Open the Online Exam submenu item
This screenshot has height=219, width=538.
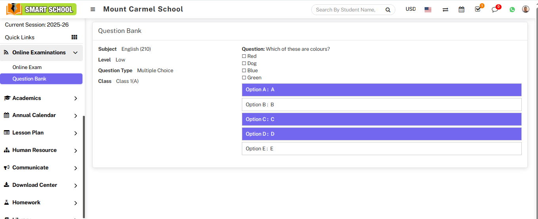pos(27,67)
